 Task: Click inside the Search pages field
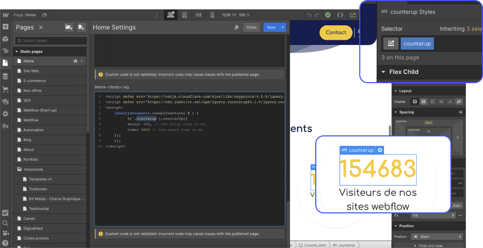51,41
